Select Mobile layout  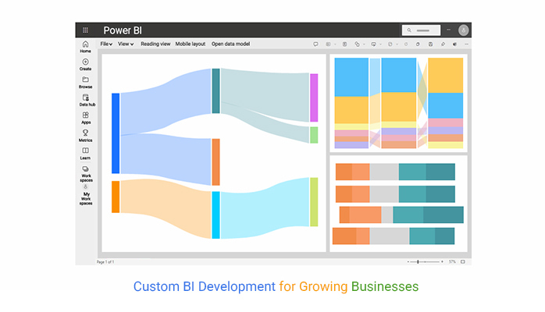(190, 44)
